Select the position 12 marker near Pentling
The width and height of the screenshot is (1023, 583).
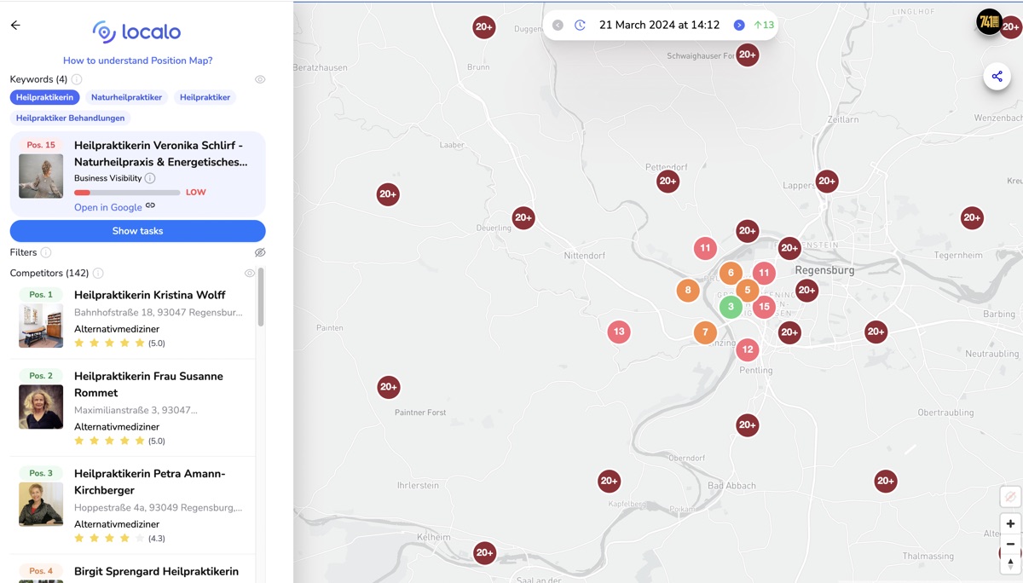(x=748, y=349)
